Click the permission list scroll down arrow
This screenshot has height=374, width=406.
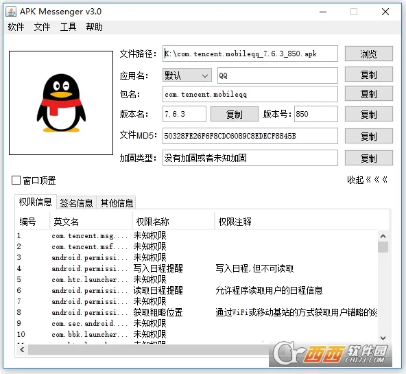coord(383,338)
